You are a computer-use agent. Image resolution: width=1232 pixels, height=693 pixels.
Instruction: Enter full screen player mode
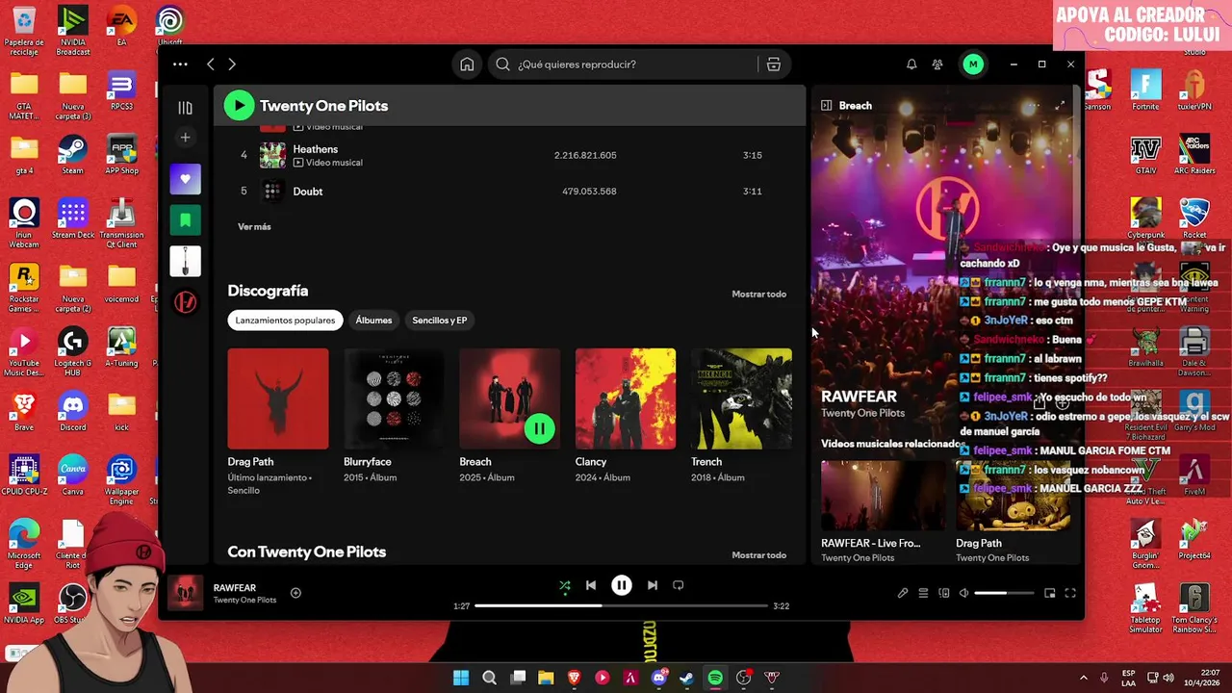pyautogui.click(x=1069, y=593)
